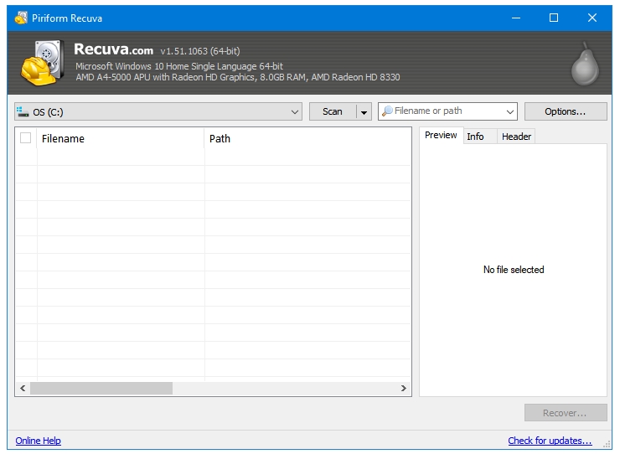
Task: Click the Recuva.com header title
Action: pos(113,49)
